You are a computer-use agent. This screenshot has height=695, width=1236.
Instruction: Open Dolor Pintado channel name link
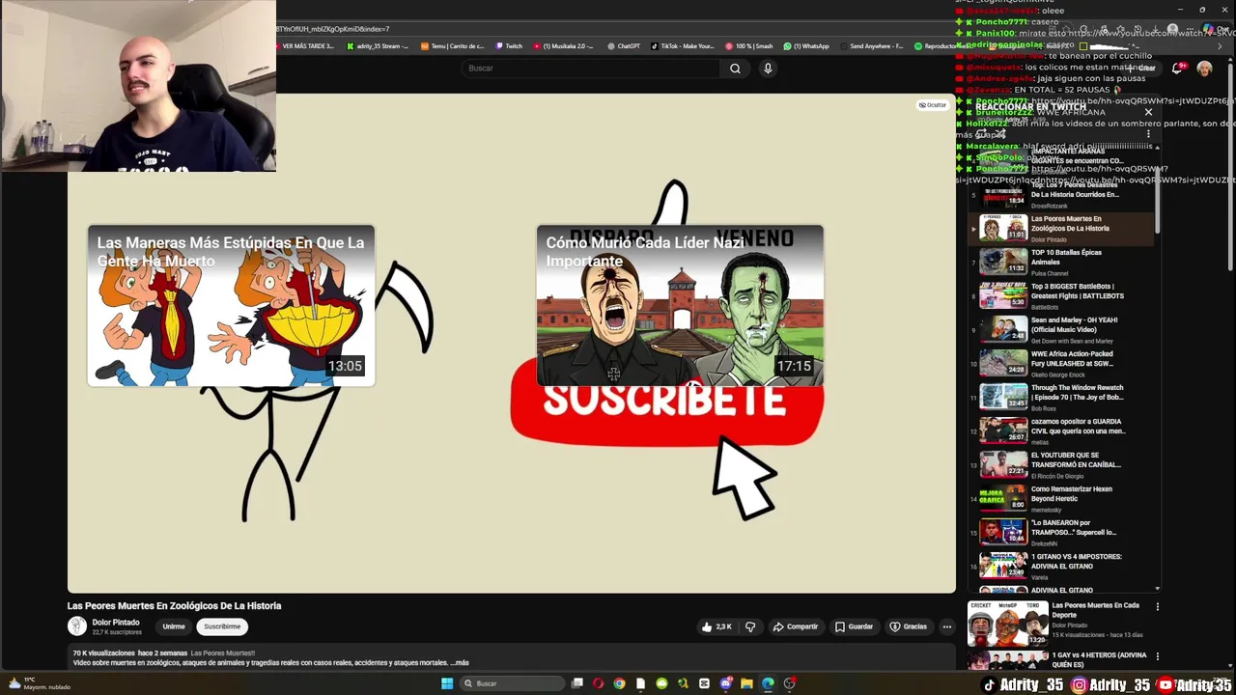click(116, 623)
